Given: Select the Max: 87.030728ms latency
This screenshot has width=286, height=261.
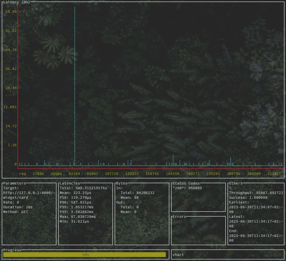Looking at the screenshot, I should click(78, 217).
